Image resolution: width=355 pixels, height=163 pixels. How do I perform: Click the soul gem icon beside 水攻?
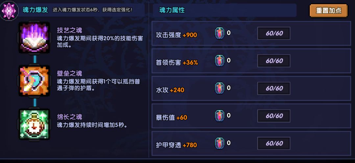click(x=220, y=88)
